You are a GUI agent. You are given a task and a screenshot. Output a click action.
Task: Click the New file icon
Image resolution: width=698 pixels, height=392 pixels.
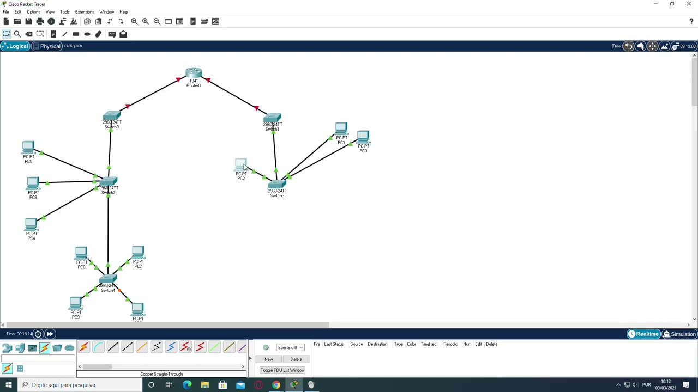click(6, 21)
